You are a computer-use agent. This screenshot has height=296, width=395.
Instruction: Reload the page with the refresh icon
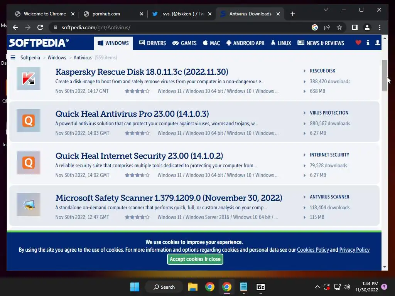40,27
